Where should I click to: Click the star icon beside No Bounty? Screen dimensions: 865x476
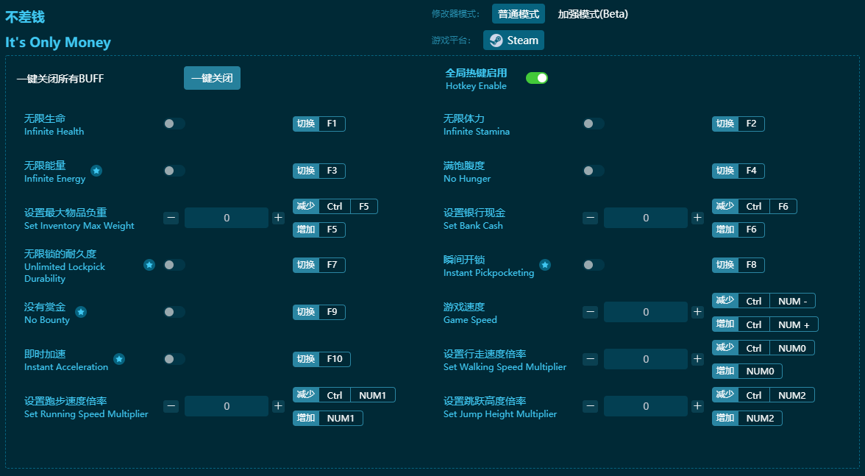coord(81,312)
